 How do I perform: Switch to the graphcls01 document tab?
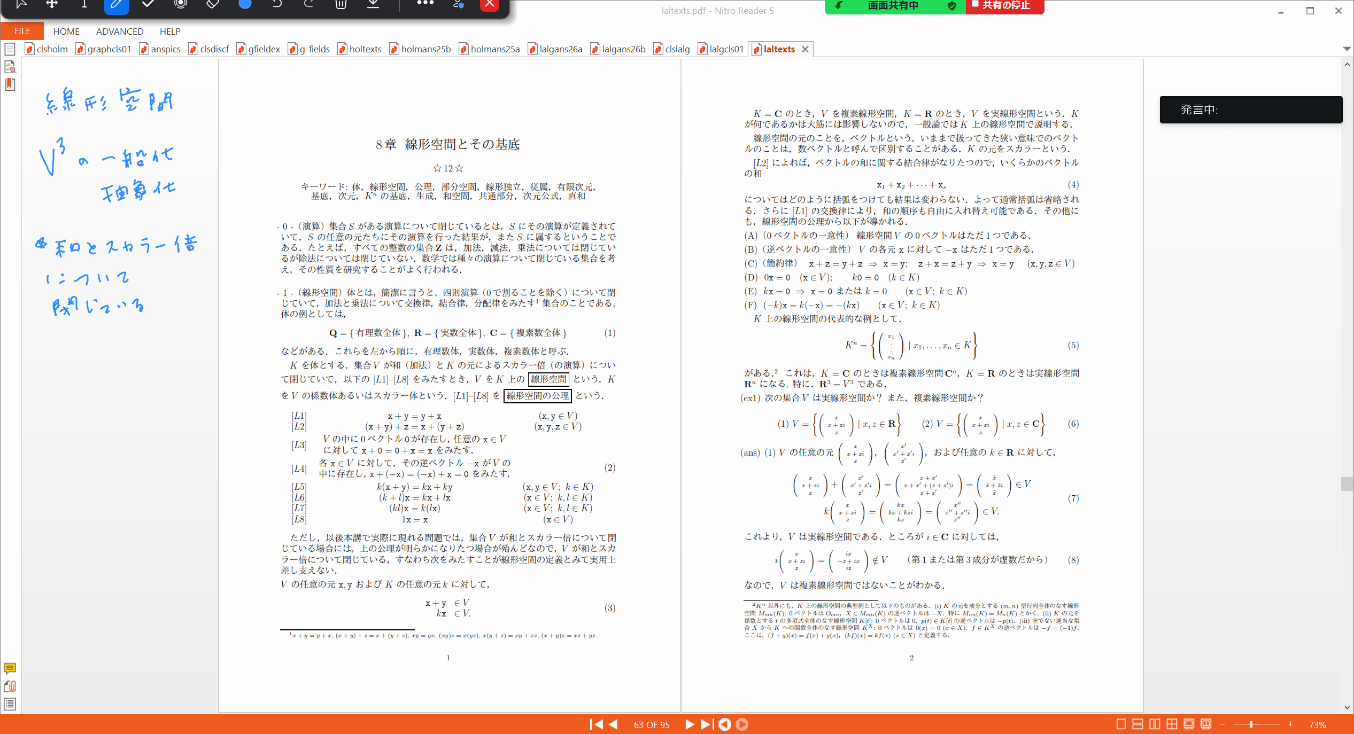point(104,49)
